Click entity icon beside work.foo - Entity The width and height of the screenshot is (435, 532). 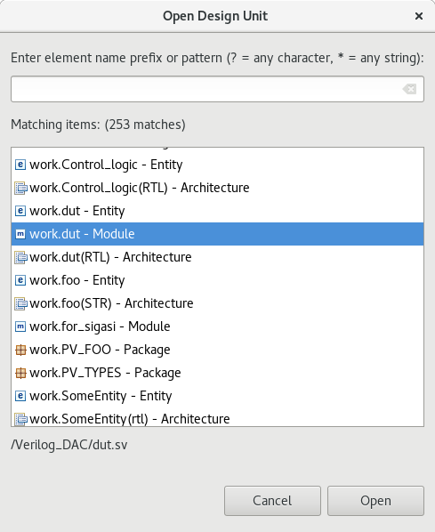click(20, 280)
